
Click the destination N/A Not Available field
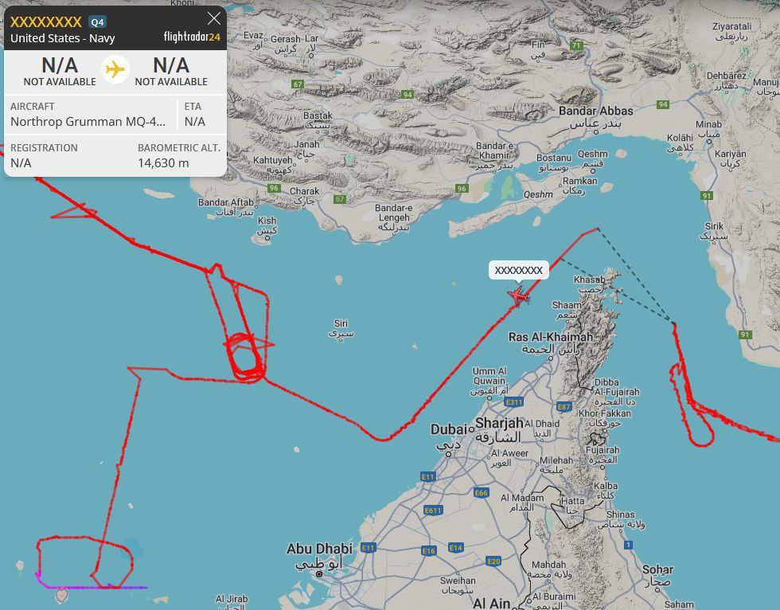[171, 72]
